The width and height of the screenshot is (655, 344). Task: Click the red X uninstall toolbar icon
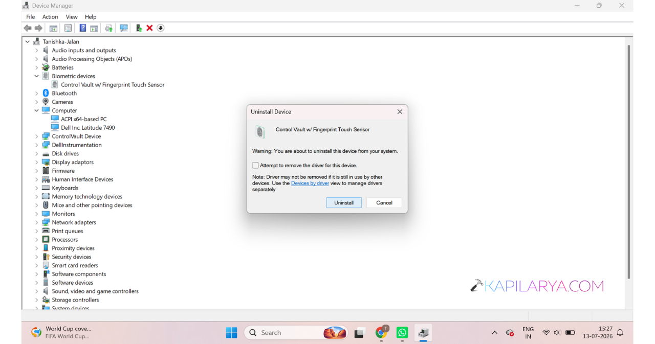point(149,28)
